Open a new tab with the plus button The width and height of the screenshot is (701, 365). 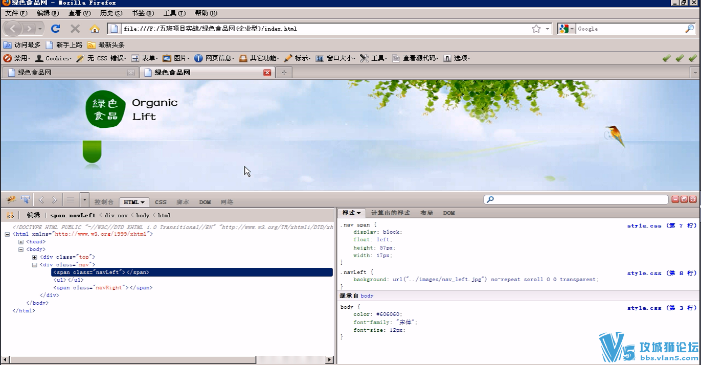tap(284, 73)
